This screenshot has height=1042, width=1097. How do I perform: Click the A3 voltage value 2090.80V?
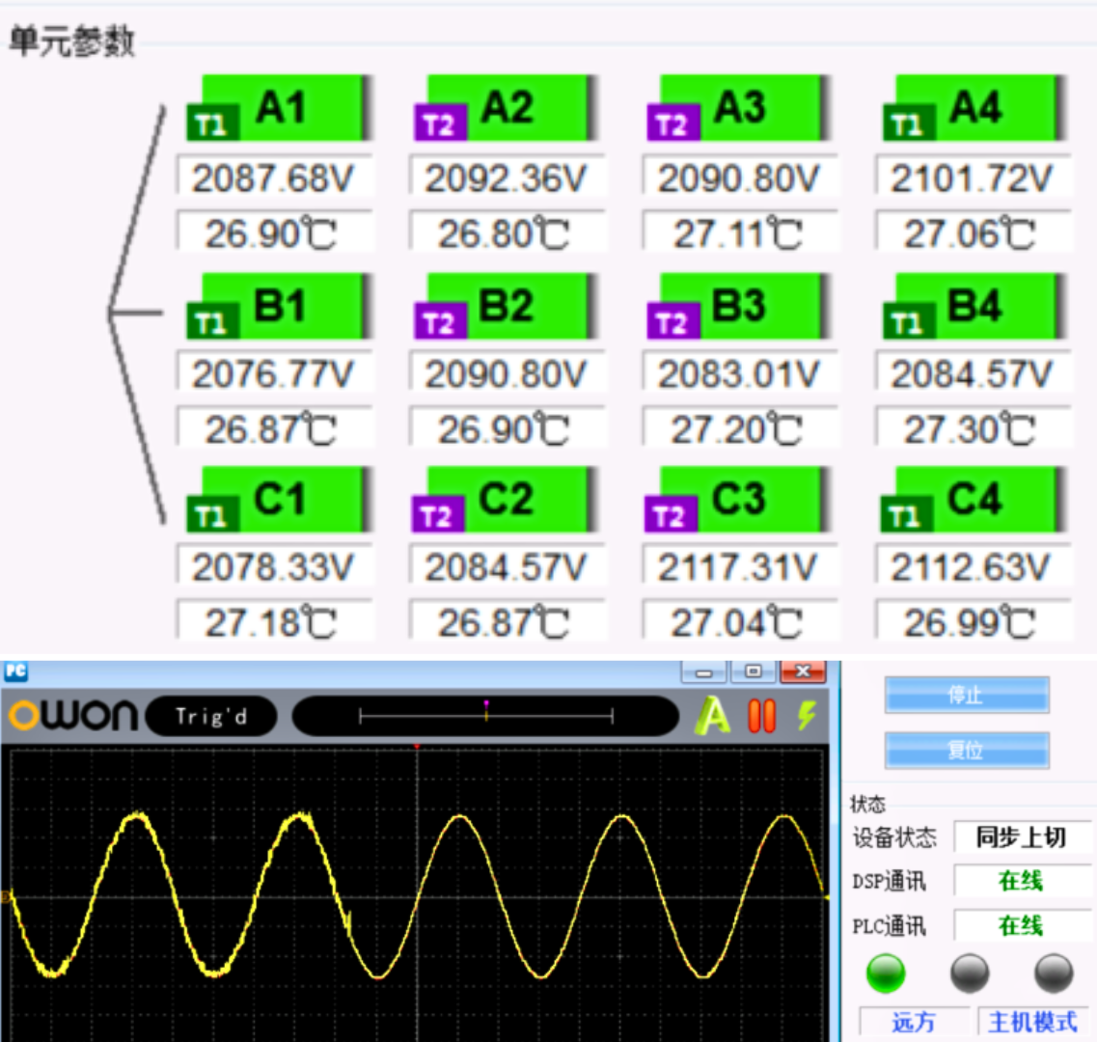[739, 178]
